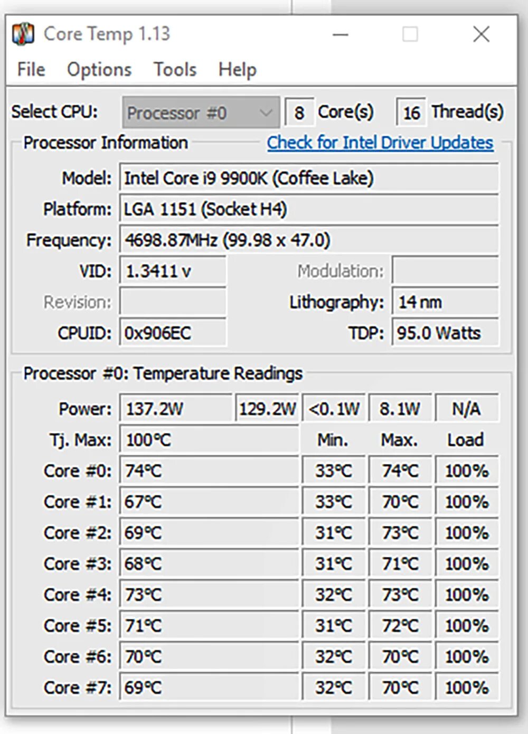The height and width of the screenshot is (734, 528).
Task: Click the N/A power reading
Action: click(x=467, y=409)
